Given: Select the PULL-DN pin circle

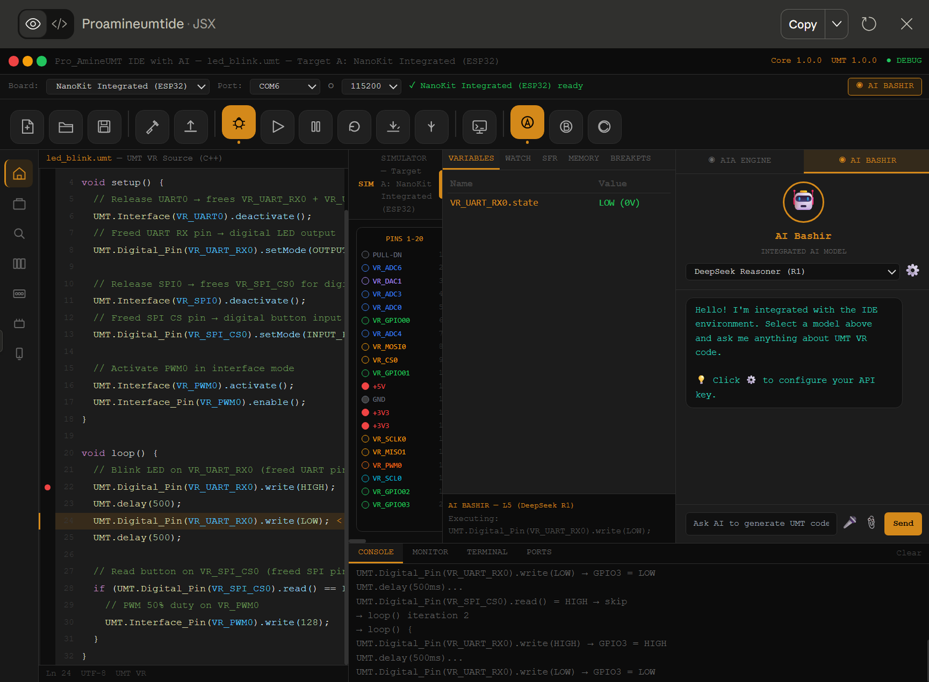Looking at the screenshot, I should pyautogui.click(x=365, y=255).
